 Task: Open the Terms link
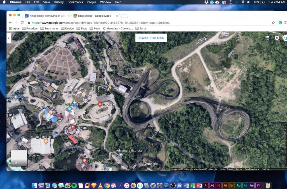239,169
